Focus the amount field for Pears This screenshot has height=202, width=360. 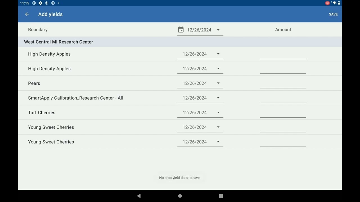pyautogui.click(x=283, y=83)
